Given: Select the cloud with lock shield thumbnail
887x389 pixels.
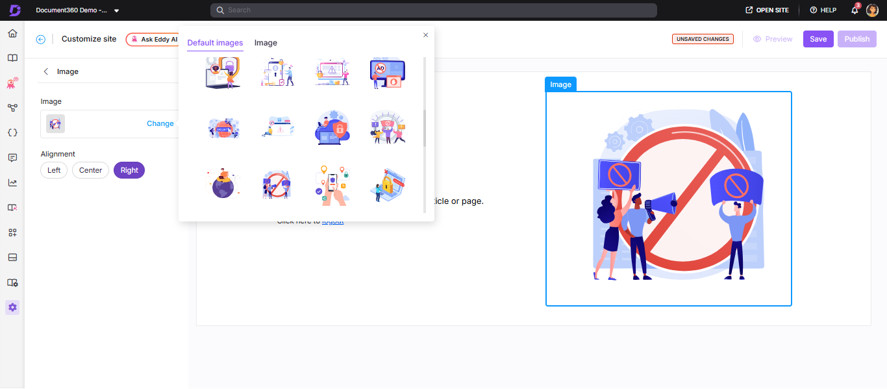Looking at the screenshot, I should (x=332, y=127).
